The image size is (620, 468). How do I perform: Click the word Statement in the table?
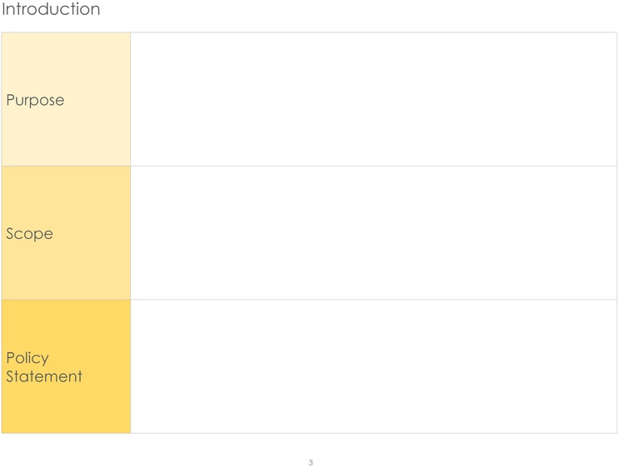click(x=44, y=376)
